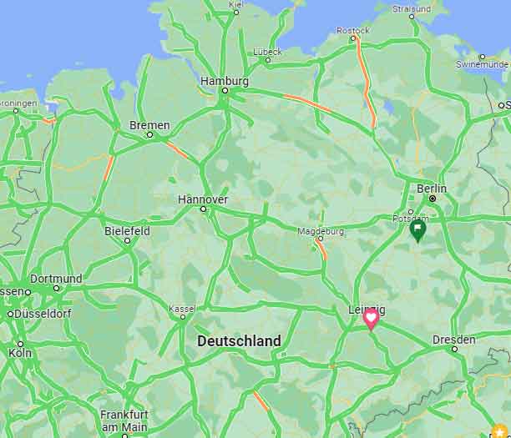Click the Hannover city marker dot
Viewport: 511px width, 438px height.
click(x=204, y=209)
